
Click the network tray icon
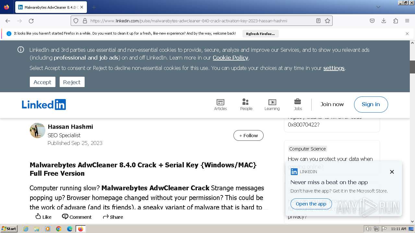pyautogui.click(x=376, y=229)
